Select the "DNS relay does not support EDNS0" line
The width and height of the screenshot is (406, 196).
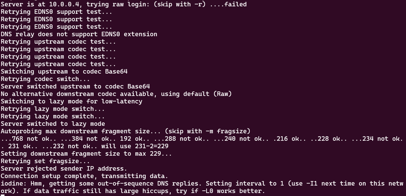79,34
